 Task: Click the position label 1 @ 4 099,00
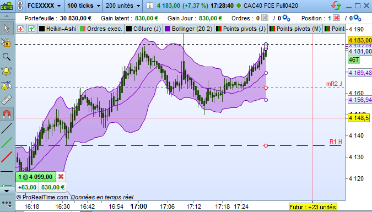click(36, 177)
